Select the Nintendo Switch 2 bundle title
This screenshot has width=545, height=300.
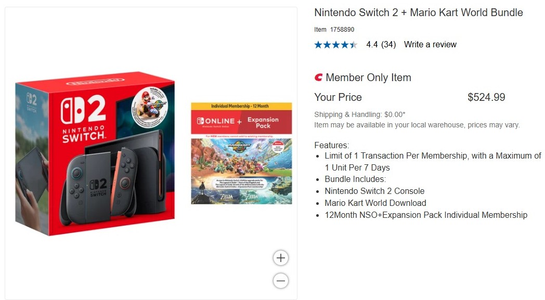418,12
